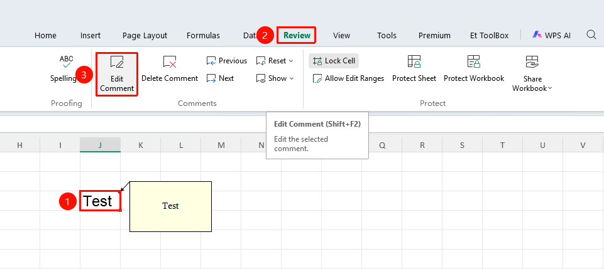This screenshot has width=604, height=269.
Task: Open the search magnifier icon
Action: click(x=591, y=35)
